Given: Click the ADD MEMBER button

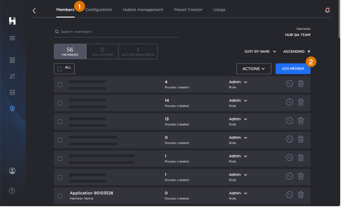Looking at the screenshot, I should 293,69.
